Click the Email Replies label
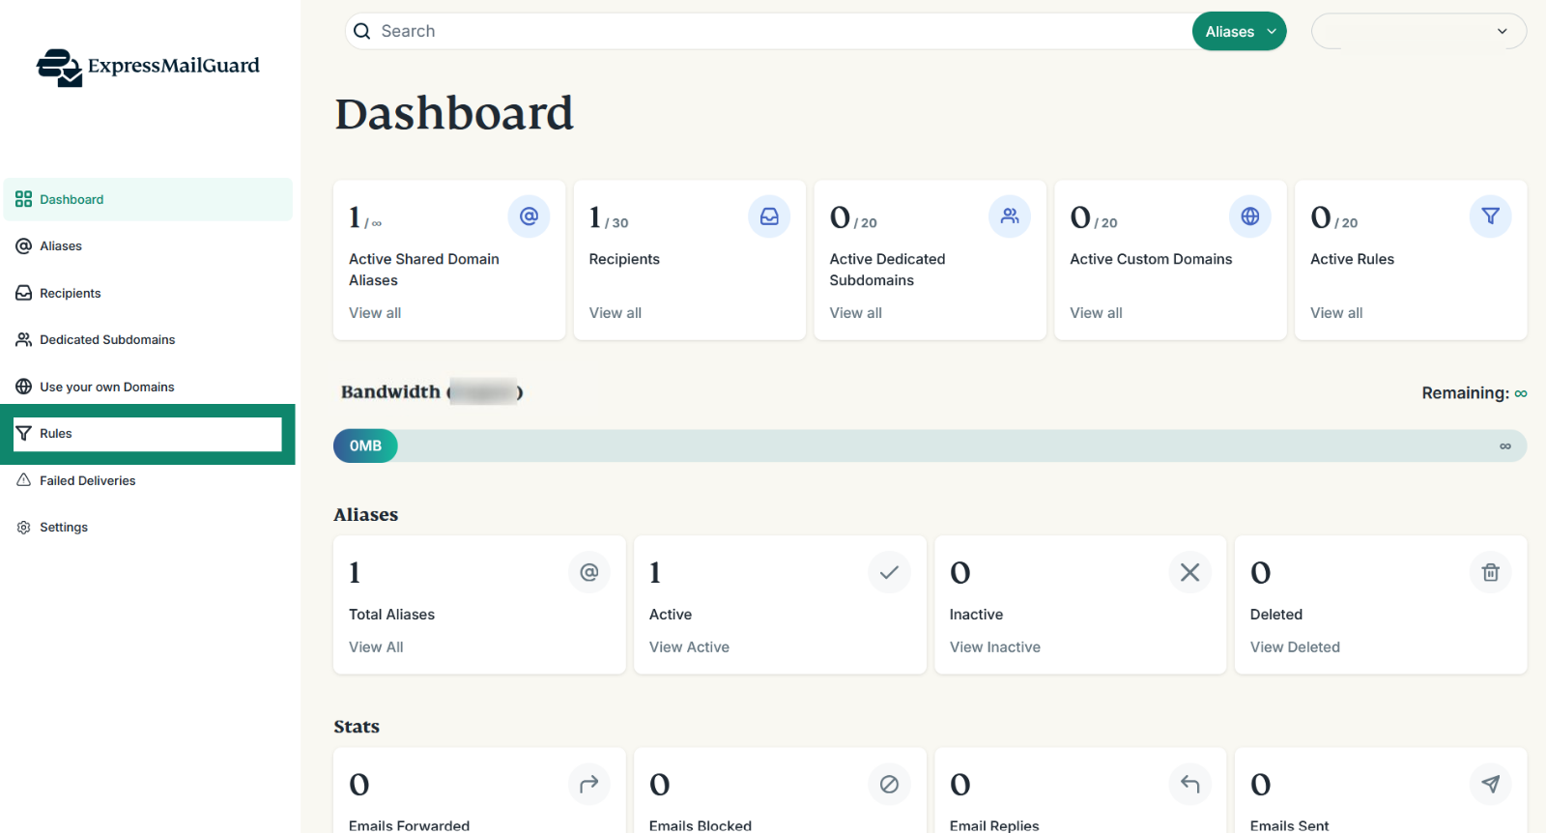The height and width of the screenshot is (833, 1546). (994, 825)
